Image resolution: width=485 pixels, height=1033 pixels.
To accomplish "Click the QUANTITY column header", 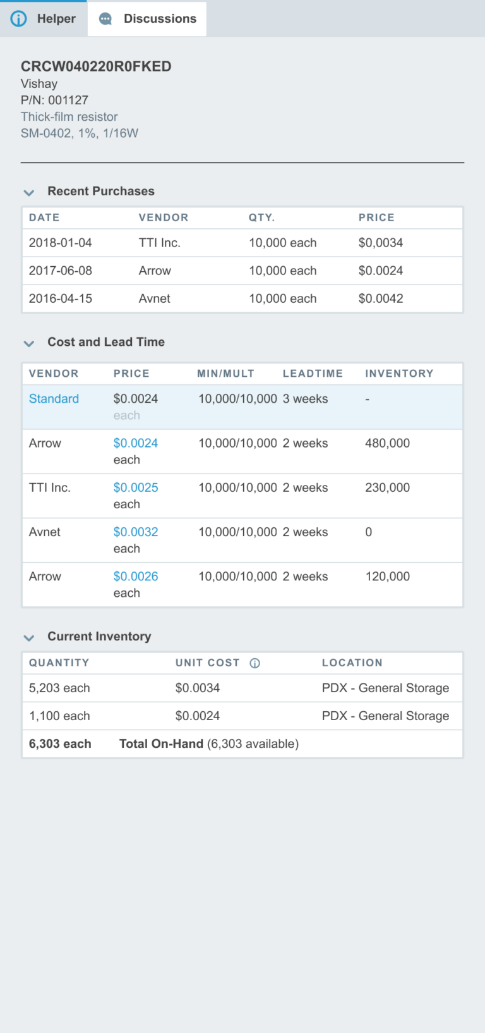I will click(59, 663).
